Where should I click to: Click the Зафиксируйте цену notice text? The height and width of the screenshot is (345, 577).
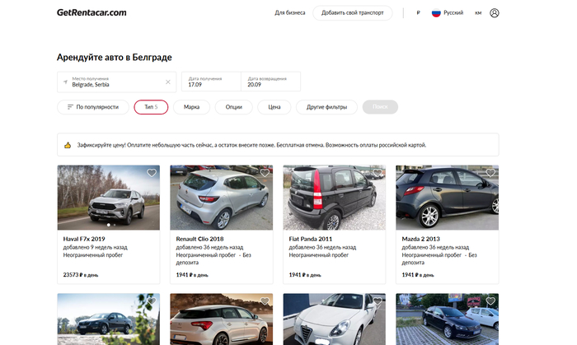[x=251, y=145]
